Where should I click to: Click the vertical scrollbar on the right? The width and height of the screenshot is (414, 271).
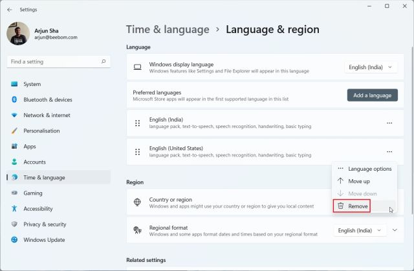click(x=413, y=131)
